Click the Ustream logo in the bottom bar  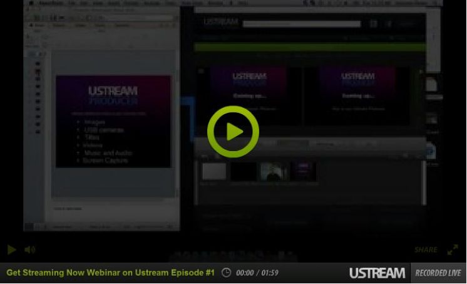377,273
